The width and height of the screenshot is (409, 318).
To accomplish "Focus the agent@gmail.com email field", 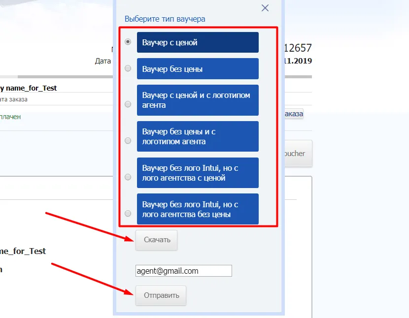I will [x=183, y=271].
